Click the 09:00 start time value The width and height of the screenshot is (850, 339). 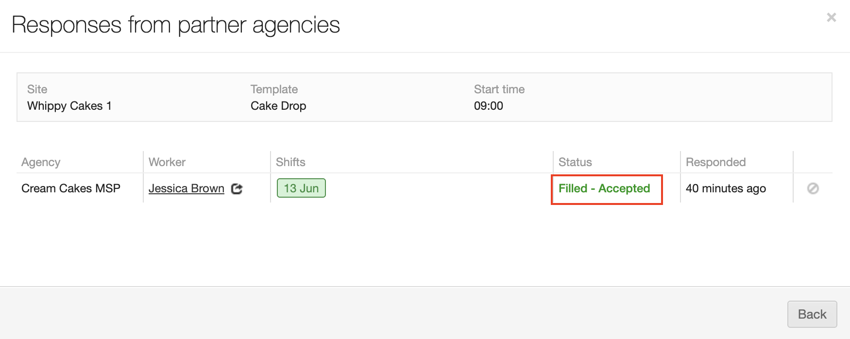pyautogui.click(x=489, y=106)
